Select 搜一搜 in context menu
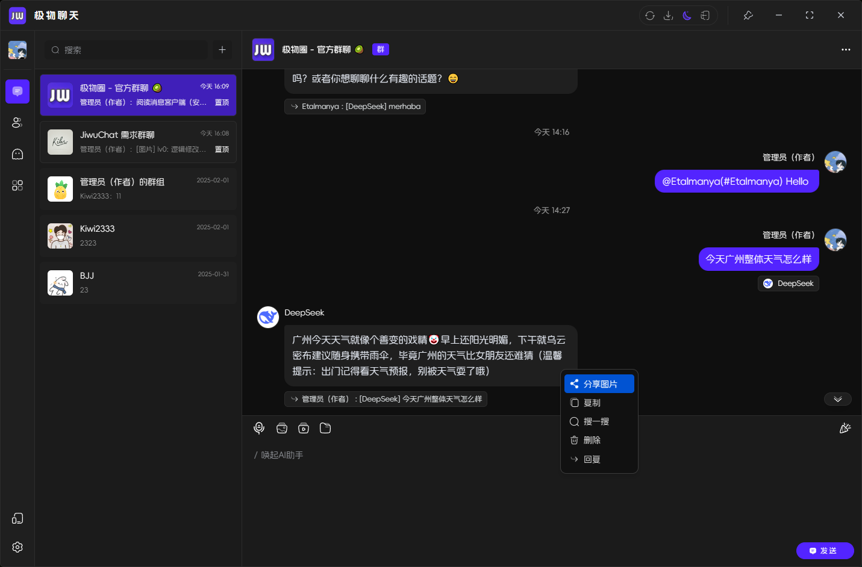This screenshot has width=862, height=567. tap(599, 421)
